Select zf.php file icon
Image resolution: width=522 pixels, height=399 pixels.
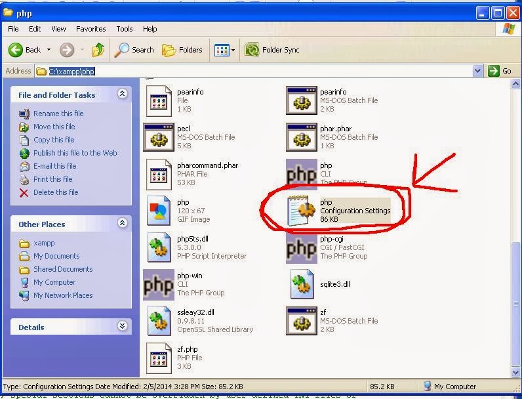click(159, 358)
